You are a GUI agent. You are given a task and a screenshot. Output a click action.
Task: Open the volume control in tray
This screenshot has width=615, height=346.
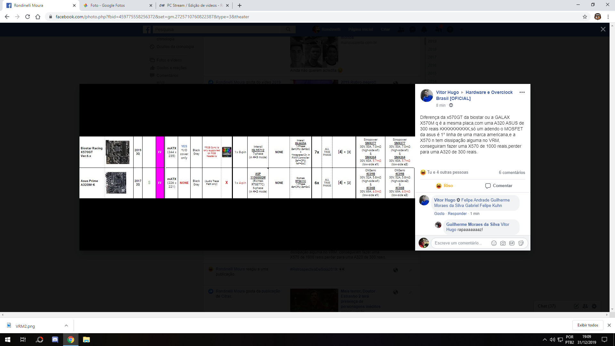point(552,340)
